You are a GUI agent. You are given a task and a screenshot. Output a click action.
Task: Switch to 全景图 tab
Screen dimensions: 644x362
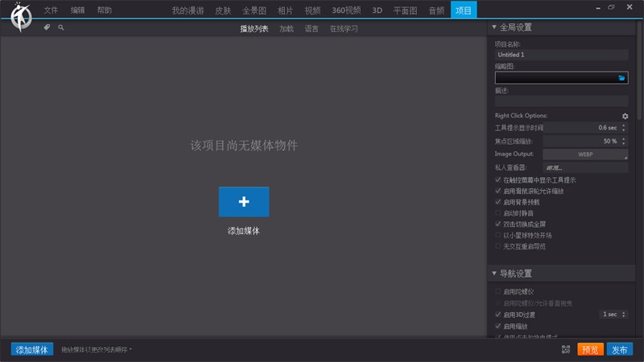254,10
